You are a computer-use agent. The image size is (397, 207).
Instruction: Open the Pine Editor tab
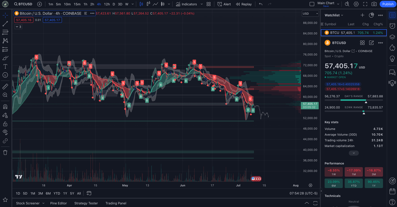pyautogui.click(x=59, y=203)
